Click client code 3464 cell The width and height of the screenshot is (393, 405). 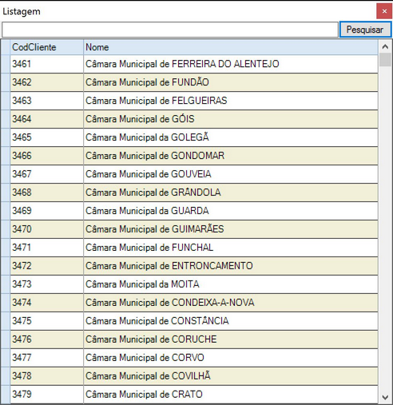46,119
